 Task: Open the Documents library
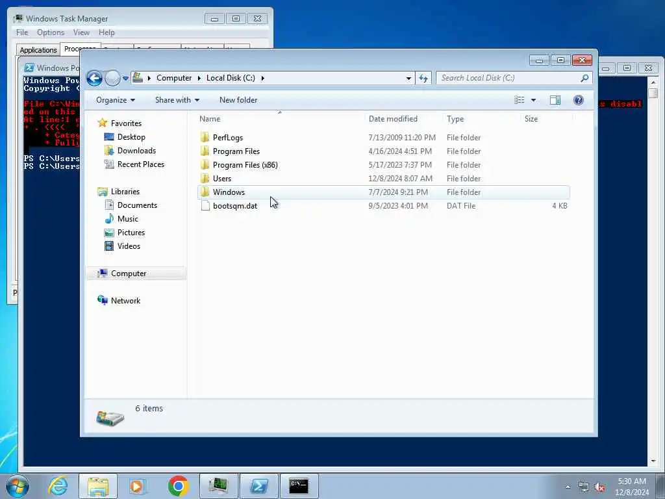pyautogui.click(x=137, y=205)
